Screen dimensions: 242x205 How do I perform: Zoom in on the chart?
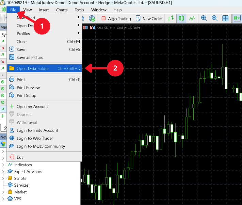204,18
